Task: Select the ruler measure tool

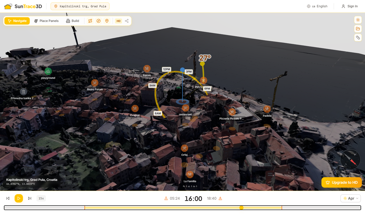Action: pos(358,38)
